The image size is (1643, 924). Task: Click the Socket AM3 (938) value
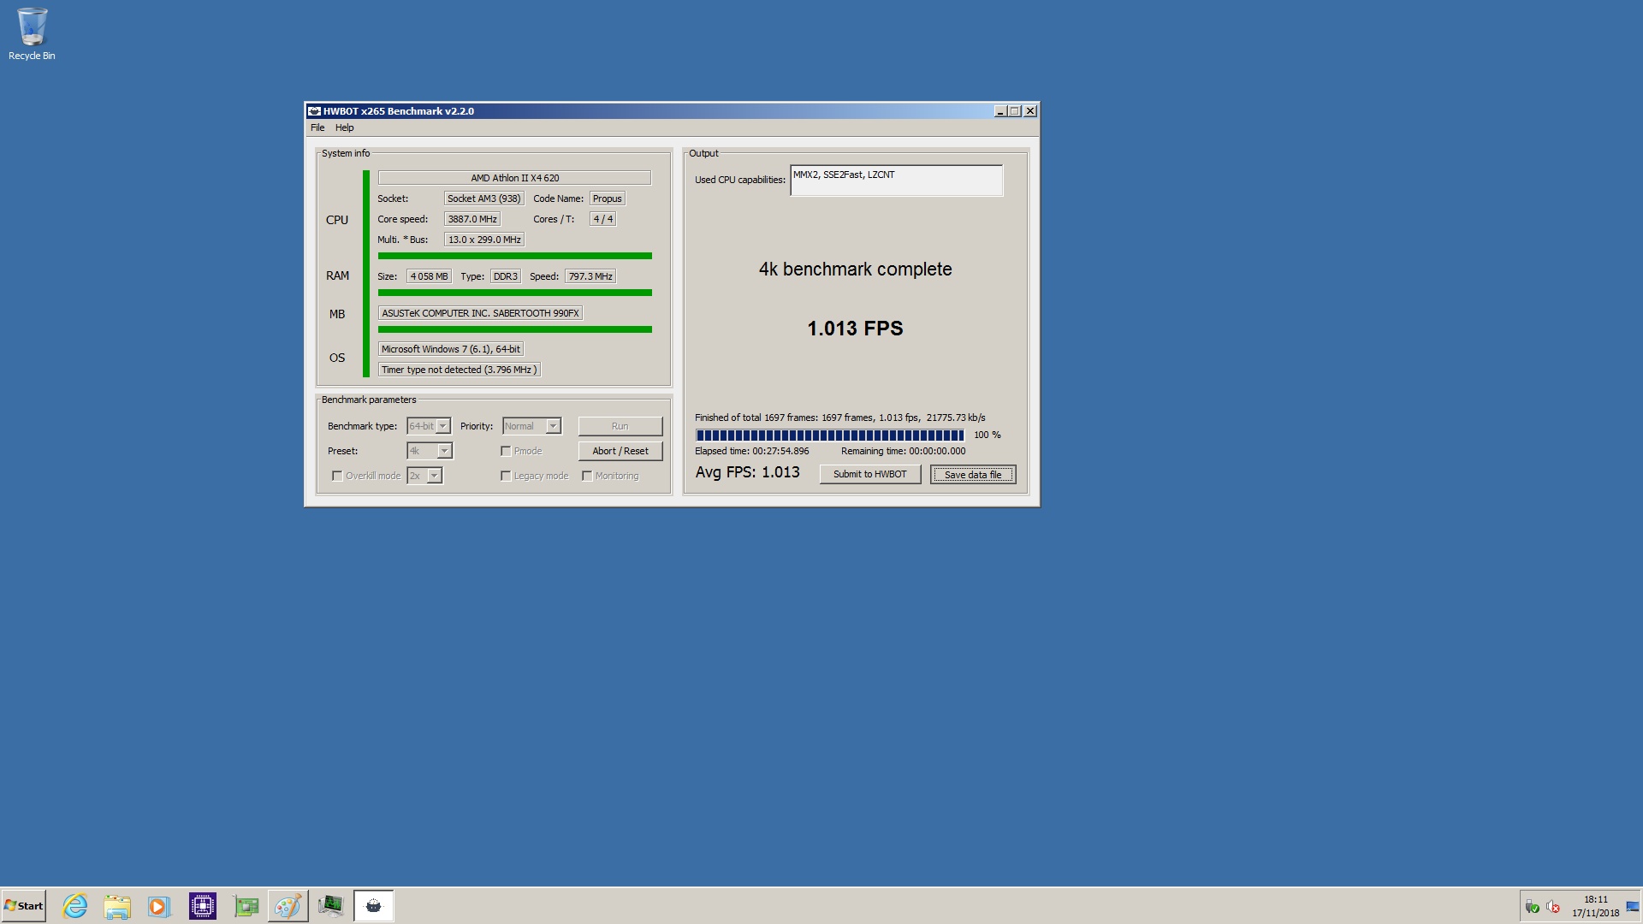tap(483, 198)
